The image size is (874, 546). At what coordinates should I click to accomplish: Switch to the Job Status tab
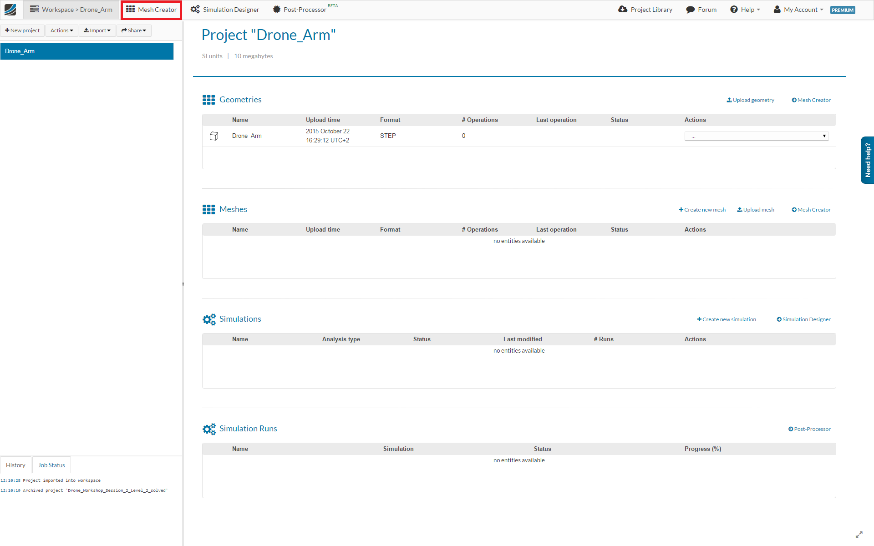pyautogui.click(x=51, y=465)
